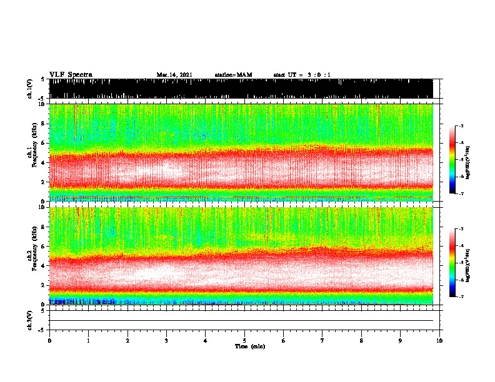This screenshot has height=382, width=495.
Task: Click the ch.1 voltage waveform panel
Action: pos(241,89)
